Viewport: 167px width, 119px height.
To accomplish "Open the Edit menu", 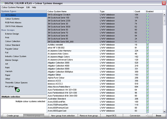I will click(x=28, y=7).
